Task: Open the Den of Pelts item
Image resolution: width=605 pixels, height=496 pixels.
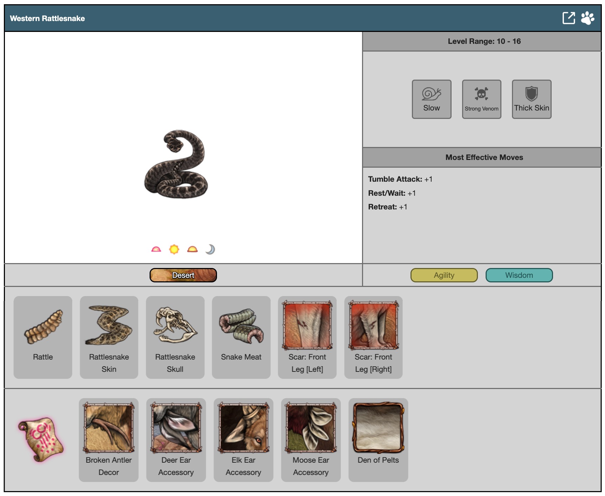Action: click(x=378, y=439)
